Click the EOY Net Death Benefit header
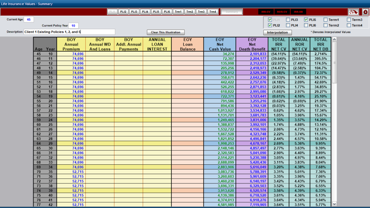370x208 pixels. 252,44
